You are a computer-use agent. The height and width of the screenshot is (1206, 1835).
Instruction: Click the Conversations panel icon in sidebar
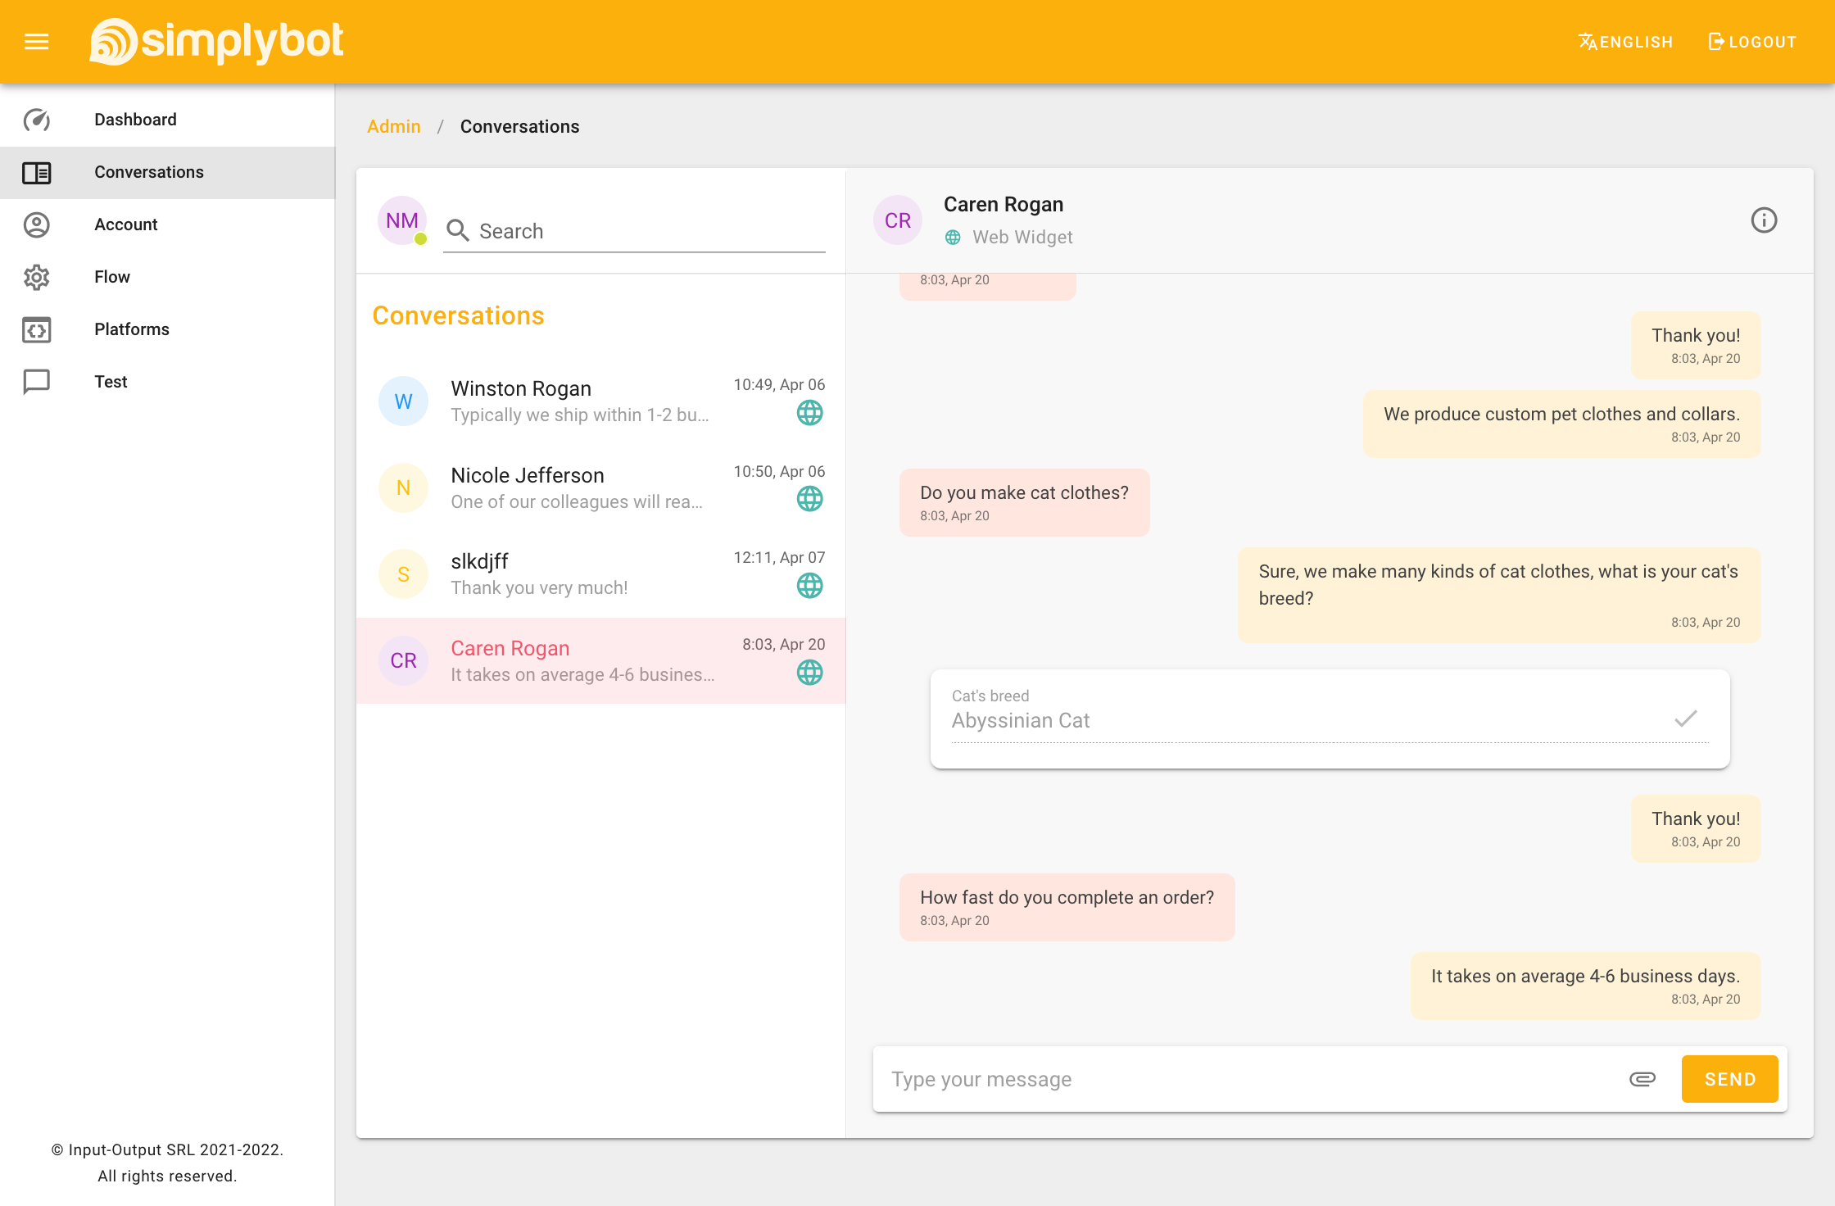coord(37,172)
